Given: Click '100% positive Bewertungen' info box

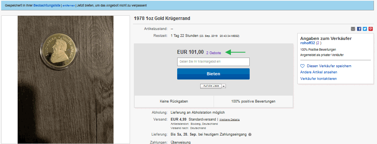Looking at the screenshot, I should (253, 101).
